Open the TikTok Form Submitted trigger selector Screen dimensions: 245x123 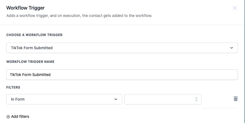(x=122, y=48)
